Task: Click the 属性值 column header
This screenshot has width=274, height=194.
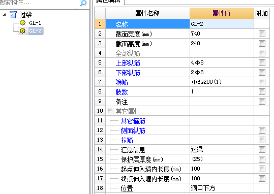Action: (222, 13)
